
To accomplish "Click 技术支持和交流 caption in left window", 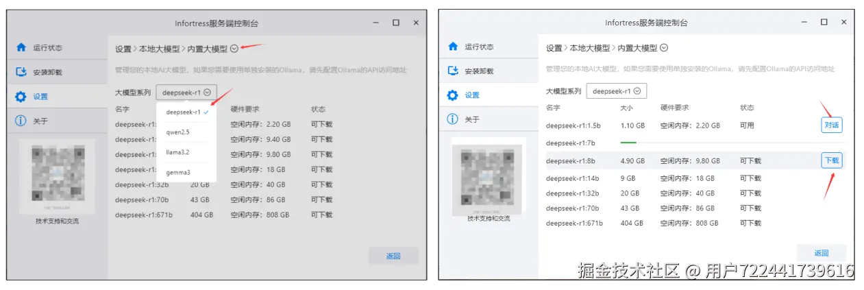I will pyautogui.click(x=57, y=221).
